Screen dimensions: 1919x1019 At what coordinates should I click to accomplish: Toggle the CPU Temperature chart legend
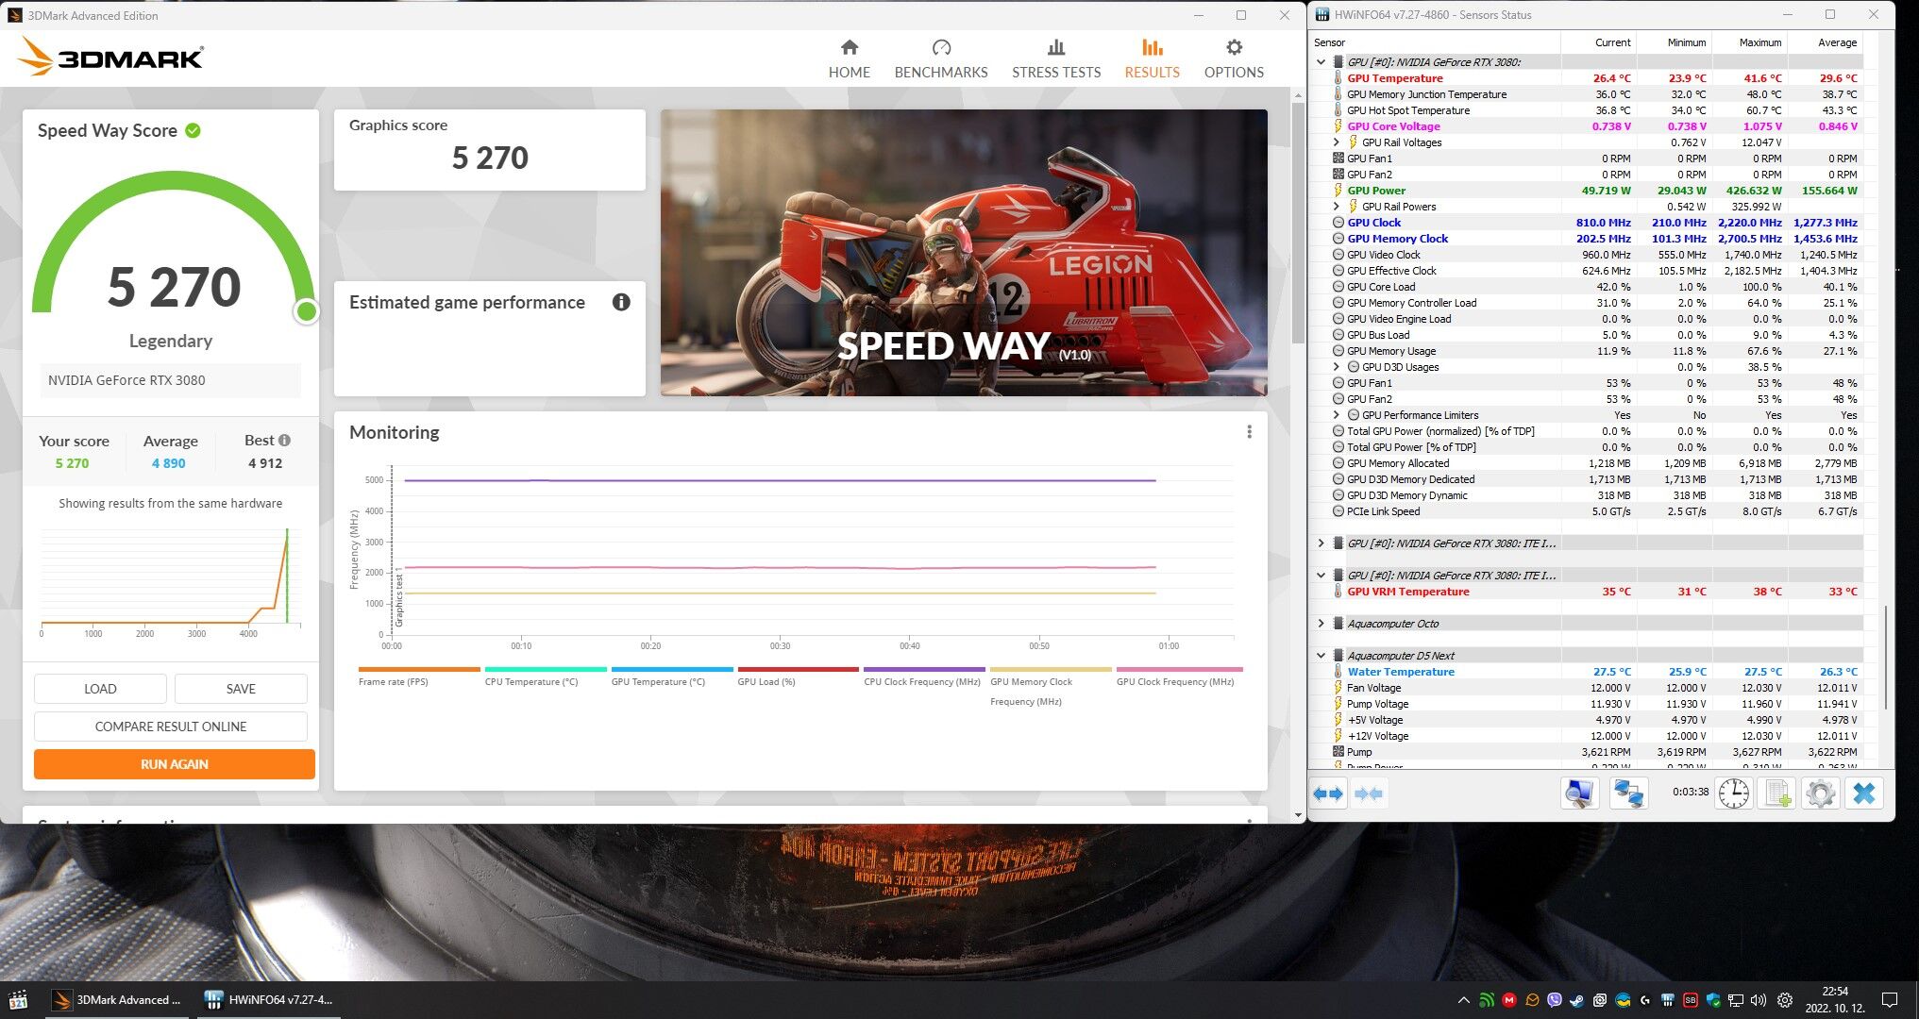(x=530, y=681)
